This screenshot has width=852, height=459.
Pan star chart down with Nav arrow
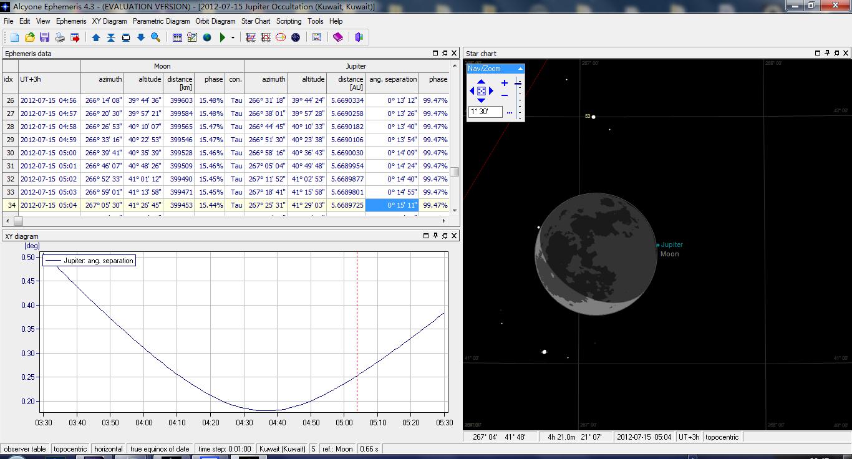coord(482,100)
